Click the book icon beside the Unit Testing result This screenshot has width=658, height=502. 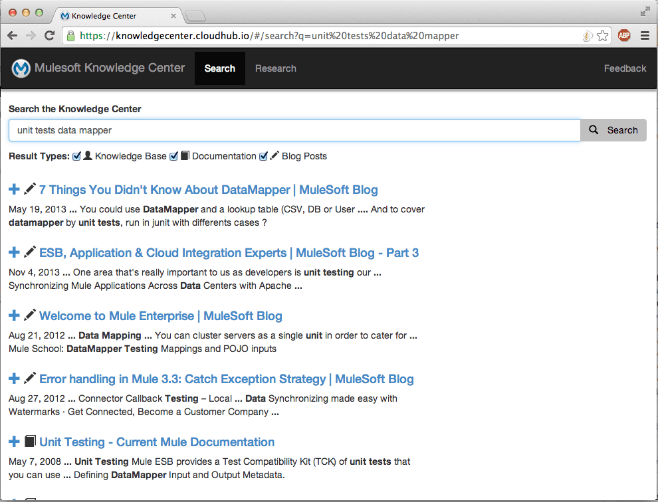pyautogui.click(x=30, y=442)
